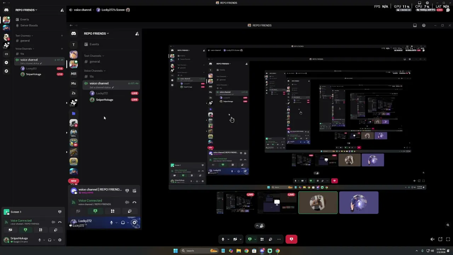This screenshot has width=453, height=255.
Task: Open Discover servers compass icon
Action: (6, 71)
